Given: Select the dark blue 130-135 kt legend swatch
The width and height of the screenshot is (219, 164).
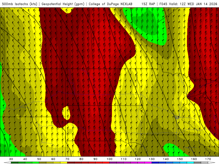Looking at the screenshot, I should coord(155,163).
